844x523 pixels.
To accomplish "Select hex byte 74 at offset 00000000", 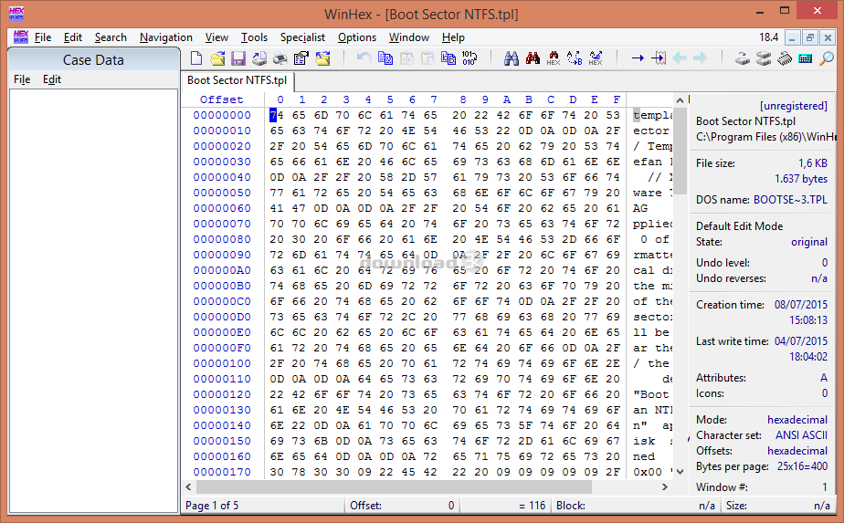I will (277, 115).
